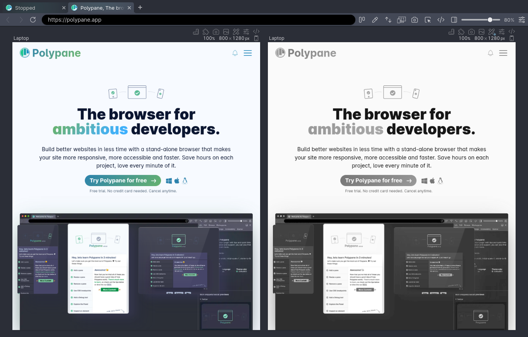Click the grayscale Polypane logo in right pane
The width and height of the screenshot is (528, 337).
point(306,53)
